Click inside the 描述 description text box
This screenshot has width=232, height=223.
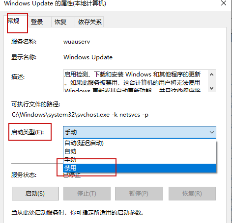[135, 81]
